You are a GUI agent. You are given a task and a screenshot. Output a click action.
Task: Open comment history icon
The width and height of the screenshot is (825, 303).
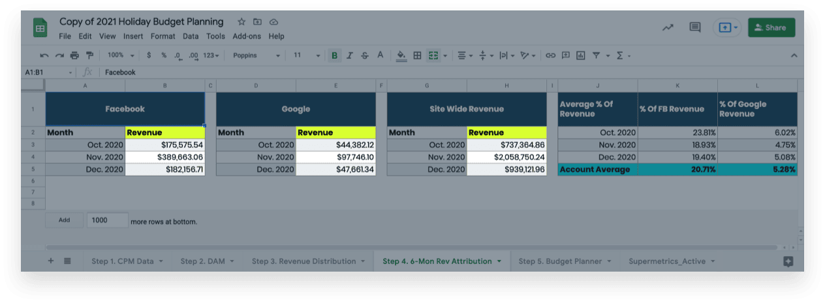[695, 27]
